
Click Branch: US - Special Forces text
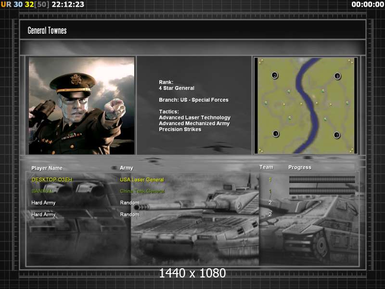point(193,100)
